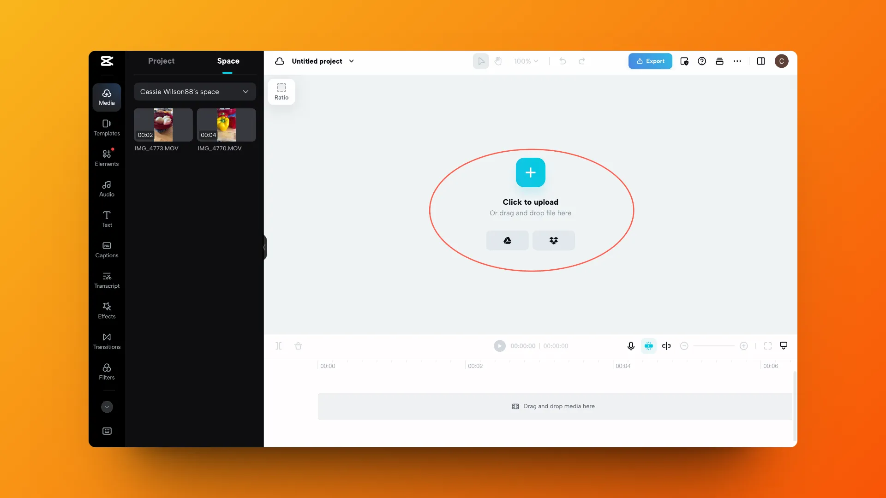This screenshot has width=886, height=498.
Task: Toggle the align split icon
Action: coord(666,346)
